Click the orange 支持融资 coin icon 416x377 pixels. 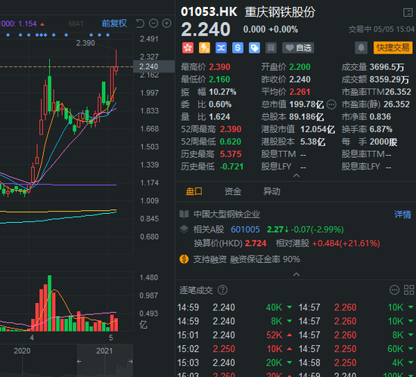(184, 259)
